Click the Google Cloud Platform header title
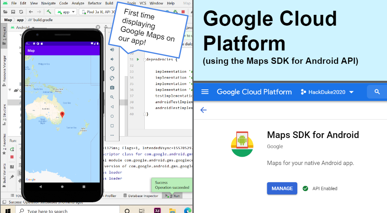This screenshot has height=213, width=387. tap(254, 92)
